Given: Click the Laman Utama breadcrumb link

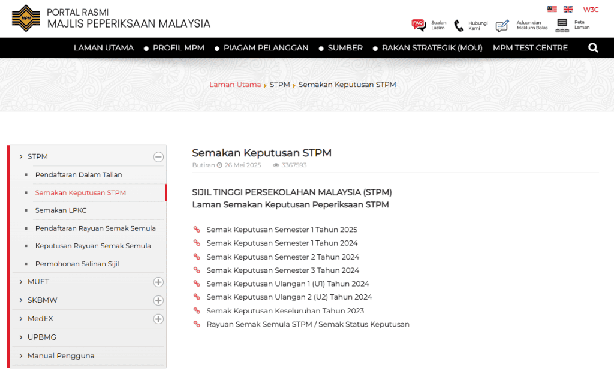Looking at the screenshot, I should tap(235, 85).
